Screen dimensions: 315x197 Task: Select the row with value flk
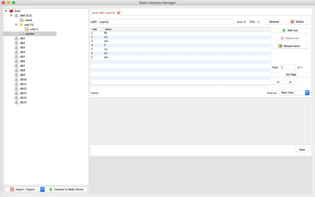[181, 33]
